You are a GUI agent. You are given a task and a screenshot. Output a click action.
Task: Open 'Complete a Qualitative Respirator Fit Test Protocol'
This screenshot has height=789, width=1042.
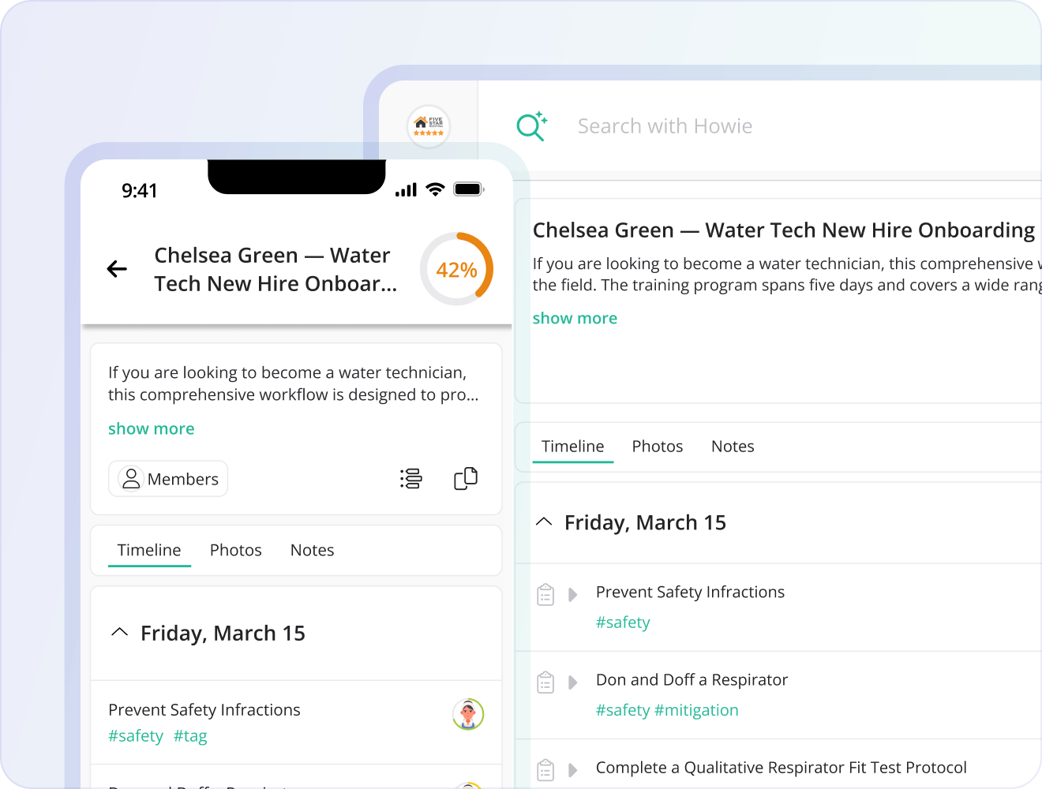781,768
